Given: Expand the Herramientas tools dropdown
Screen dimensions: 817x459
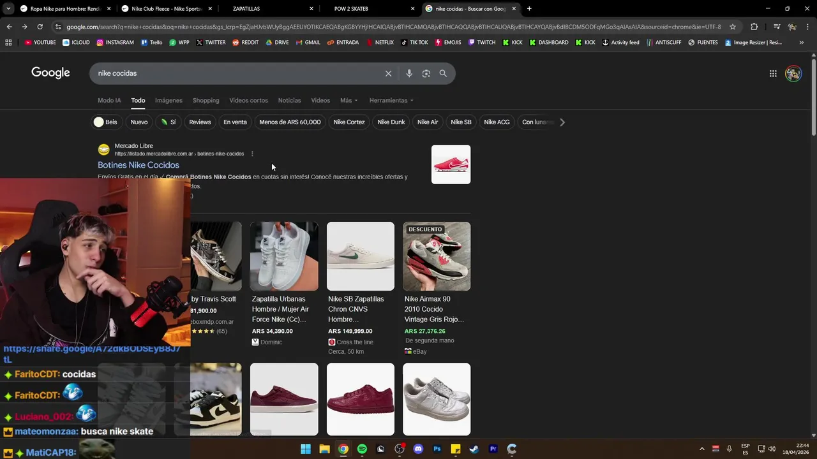Looking at the screenshot, I should [391, 100].
